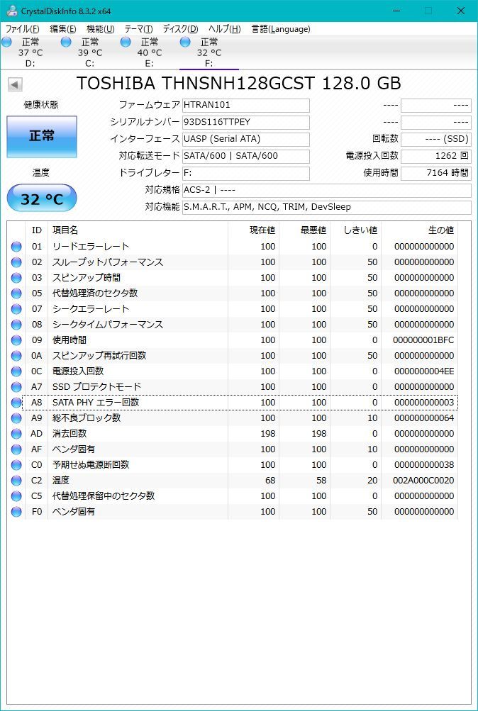Image resolution: width=478 pixels, height=711 pixels.
Task: Select the row name 代替処理保留中のセクタ数
Action: point(104,496)
